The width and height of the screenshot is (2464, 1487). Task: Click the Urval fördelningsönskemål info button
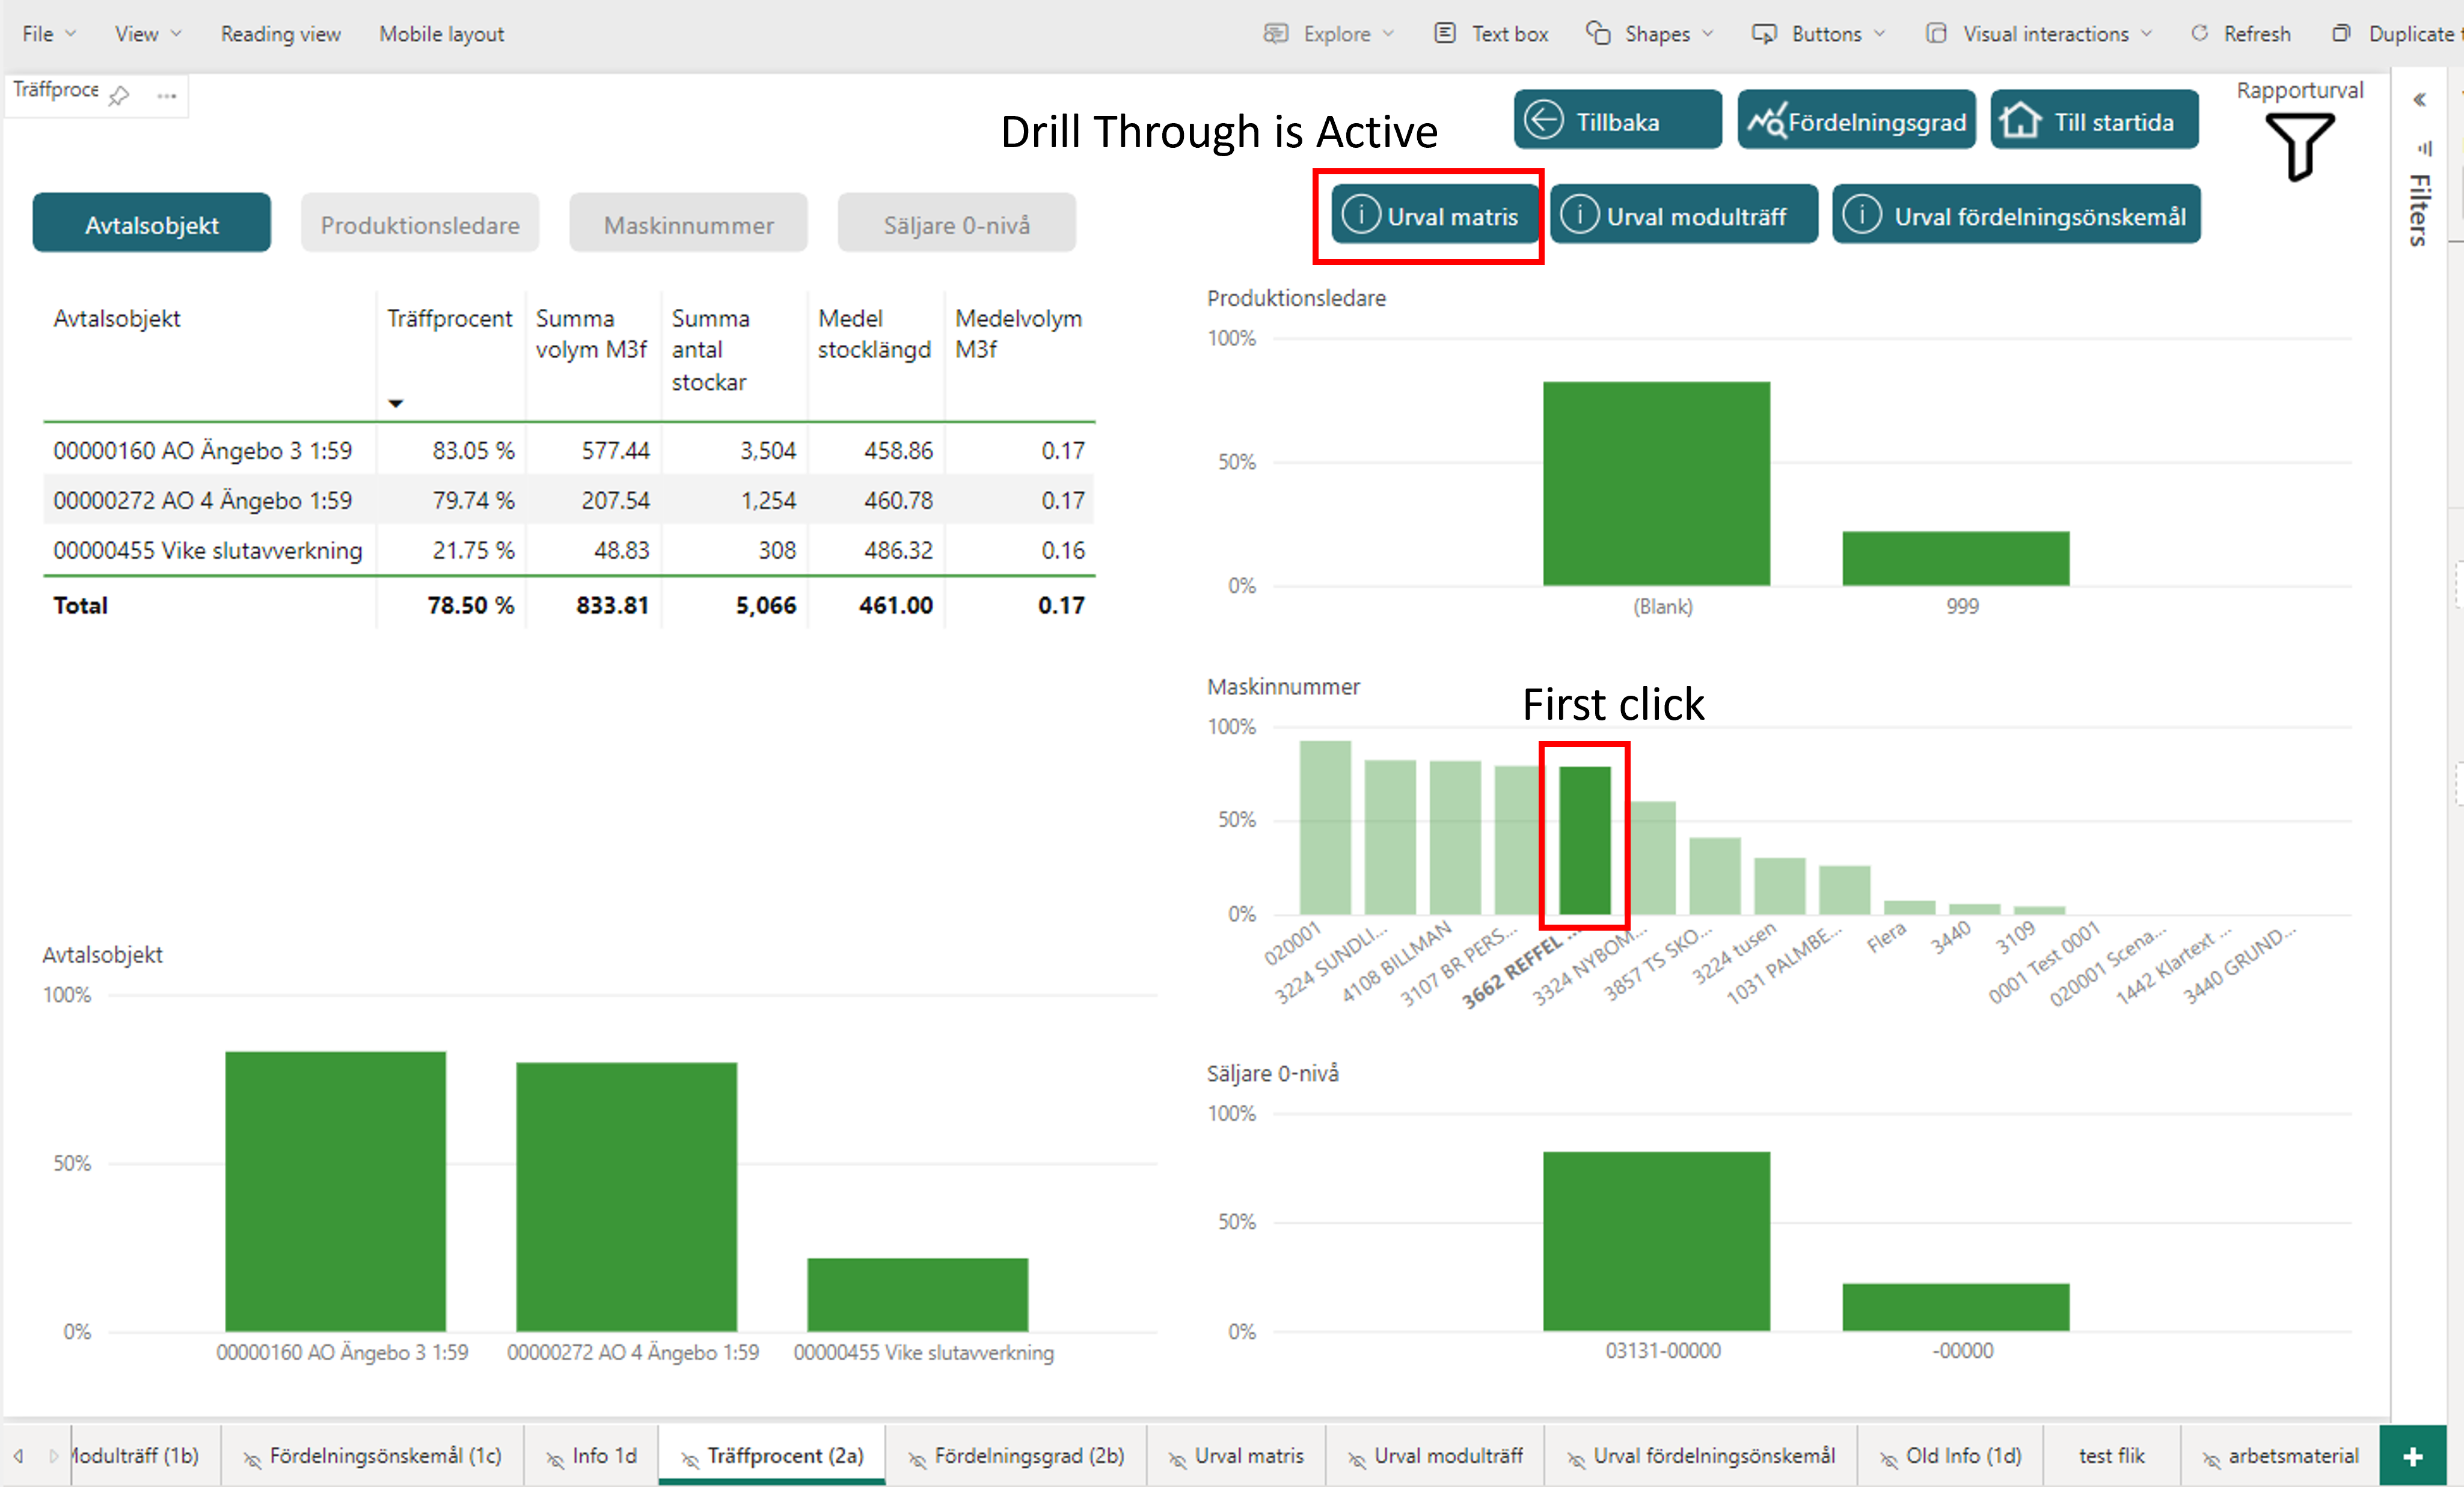(x=2016, y=215)
